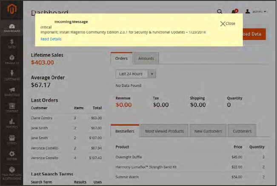Click the Veronica Costello $107.43 order

(x=66, y=158)
